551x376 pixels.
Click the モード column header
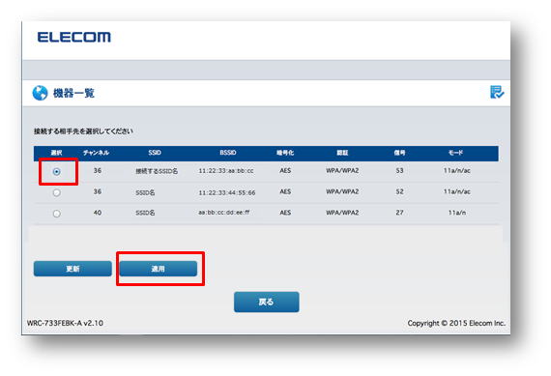point(455,153)
